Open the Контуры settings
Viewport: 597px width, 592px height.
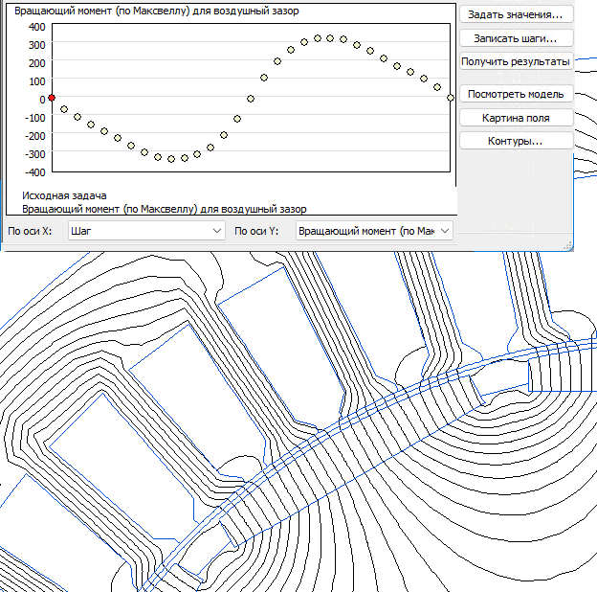pyautogui.click(x=516, y=141)
